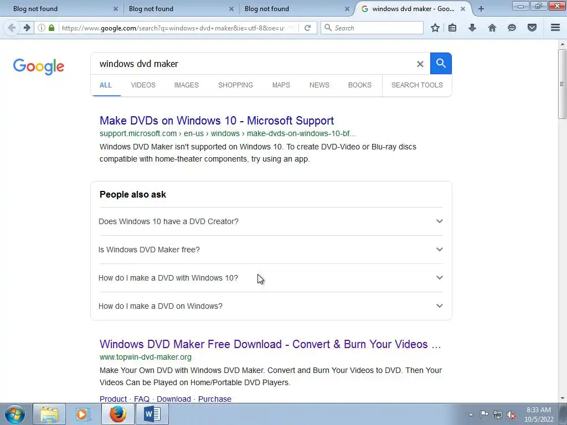Viewport: 567px width, 425px height.
Task: Select the IMAGES results tab
Action: (186, 85)
